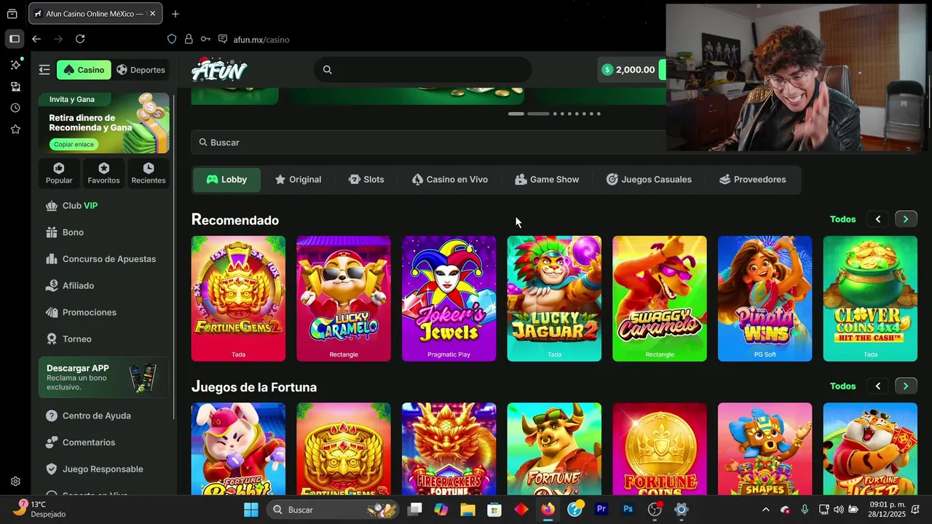Open Recientes shortcut
This screenshot has width=932, height=524.
(x=149, y=173)
